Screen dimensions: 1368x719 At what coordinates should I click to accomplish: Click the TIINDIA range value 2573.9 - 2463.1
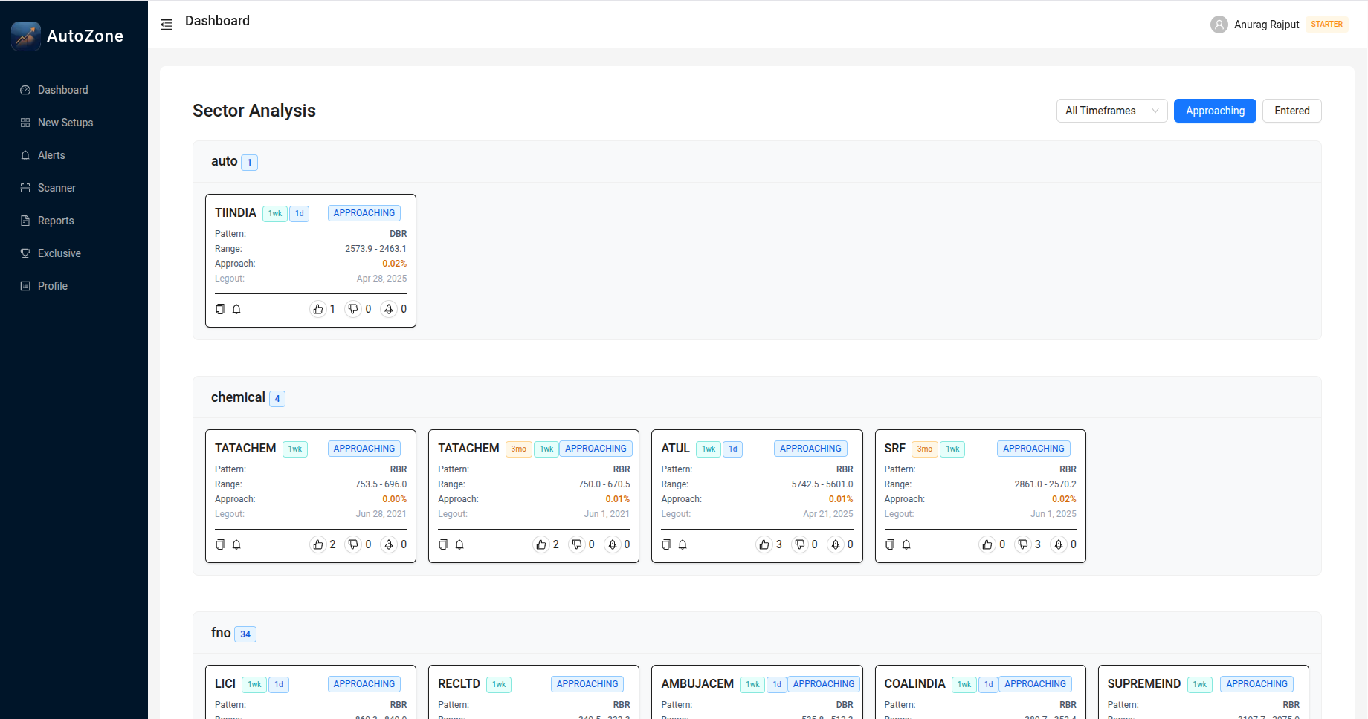click(x=375, y=249)
